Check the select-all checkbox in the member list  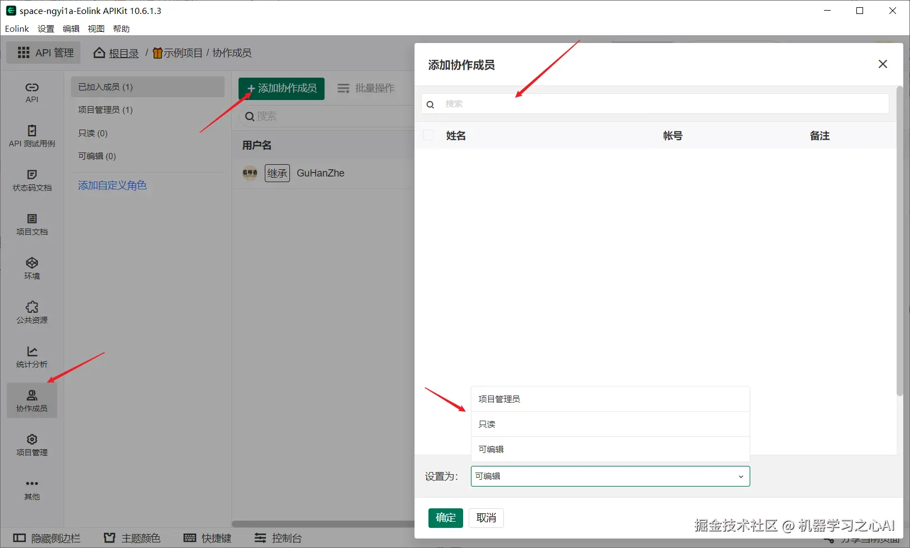428,135
